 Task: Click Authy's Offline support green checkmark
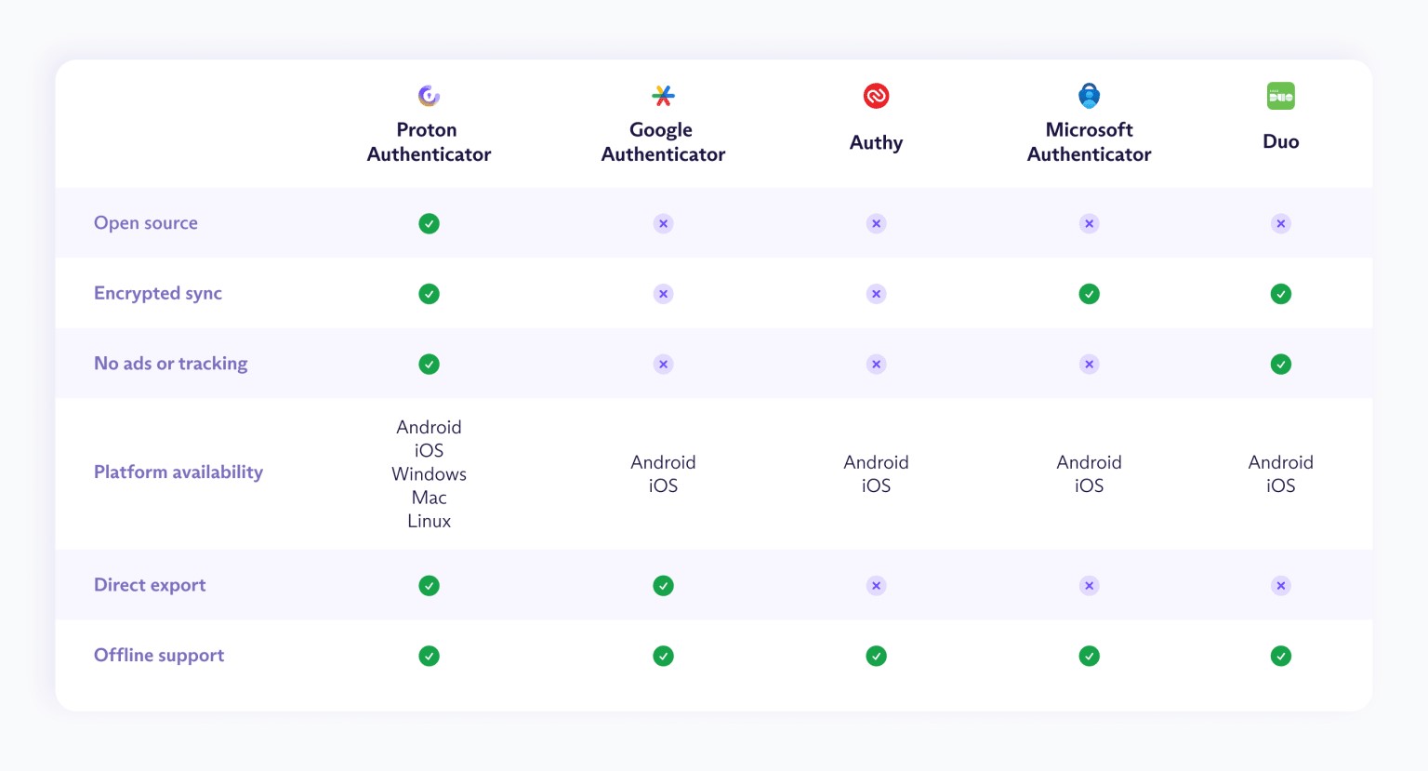click(876, 657)
